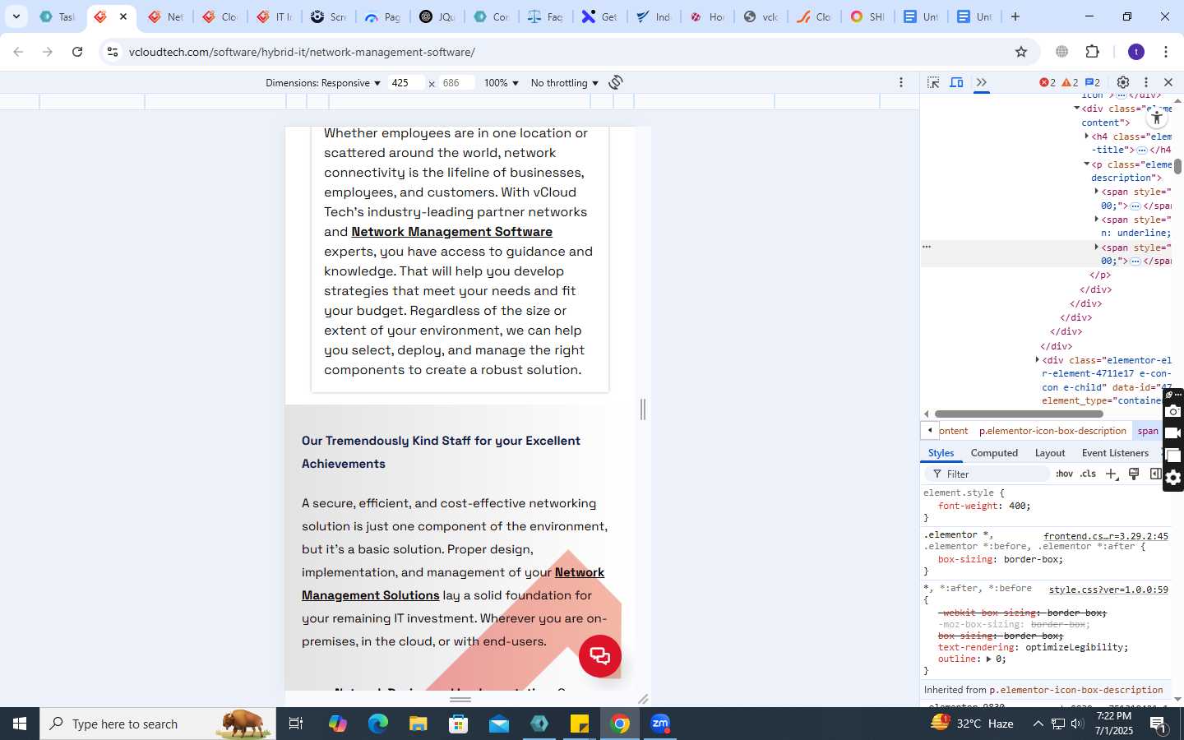This screenshot has height=740, width=1184.
Task: Switch to the Get browser tab
Action: click(x=599, y=16)
